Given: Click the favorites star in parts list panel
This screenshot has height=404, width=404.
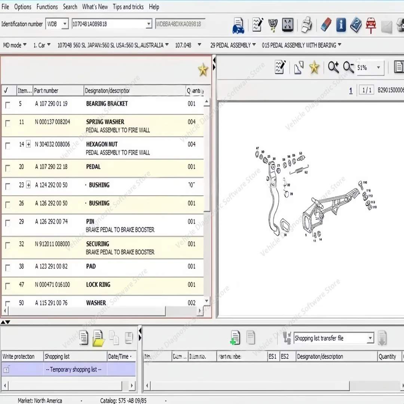Looking at the screenshot, I should pos(203,70).
